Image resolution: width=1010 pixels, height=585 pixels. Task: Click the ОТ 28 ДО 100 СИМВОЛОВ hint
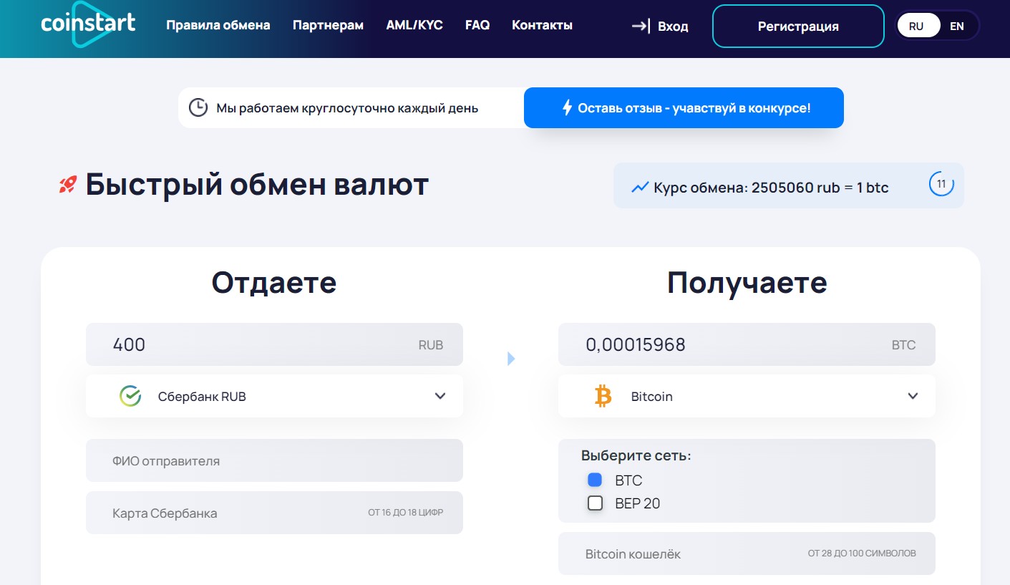862,553
